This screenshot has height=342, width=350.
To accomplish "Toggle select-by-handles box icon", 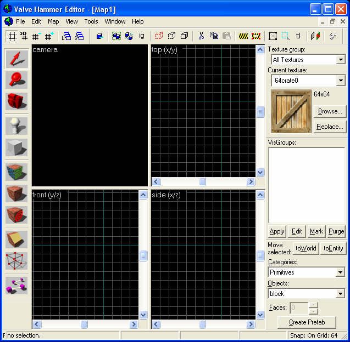I will tap(273, 36).
